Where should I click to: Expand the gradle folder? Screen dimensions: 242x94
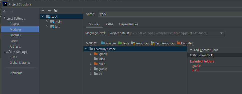pyautogui.click(x=91, y=69)
